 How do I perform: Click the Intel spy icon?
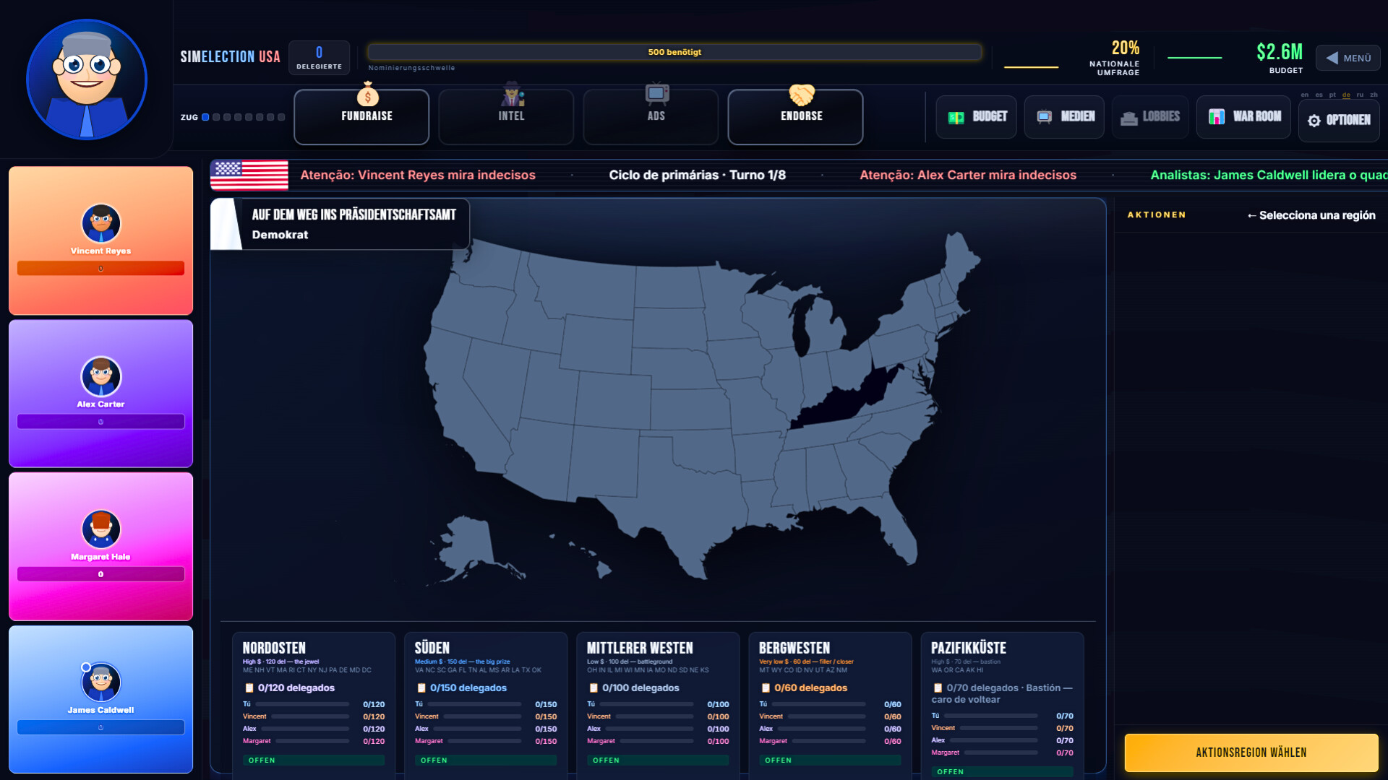pos(513,95)
